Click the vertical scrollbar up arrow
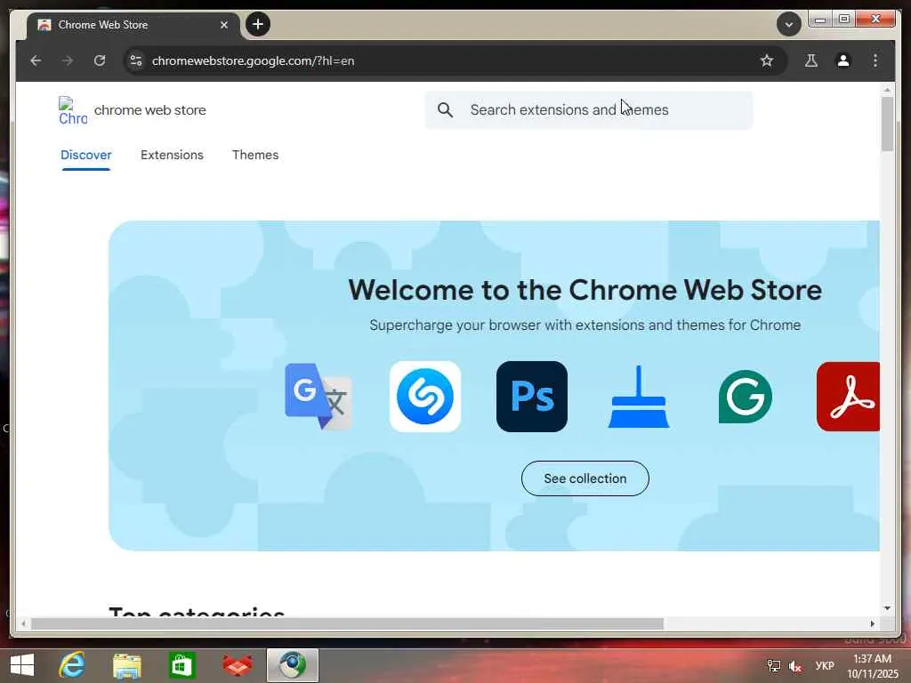This screenshot has width=911, height=683. [887, 90]
